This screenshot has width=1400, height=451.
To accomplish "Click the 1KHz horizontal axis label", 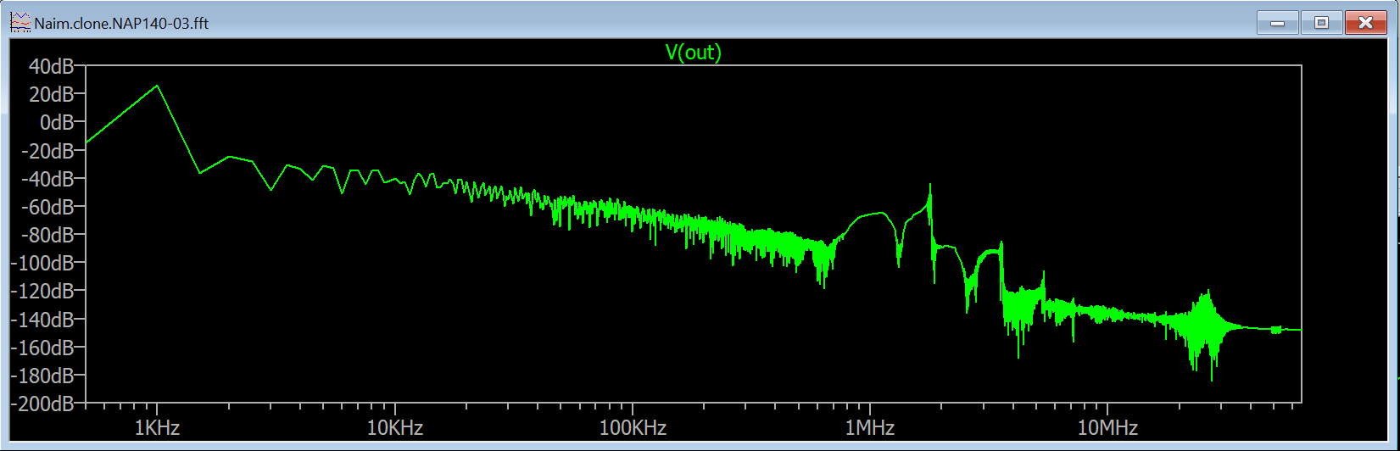I will pyautogui.click(x=157, y=427).
